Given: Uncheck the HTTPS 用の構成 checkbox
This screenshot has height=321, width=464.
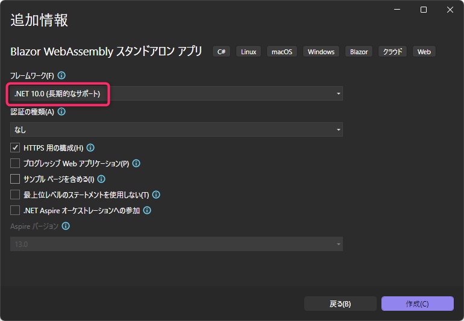Looking at the screenshot, I should (x=15, y=148).
